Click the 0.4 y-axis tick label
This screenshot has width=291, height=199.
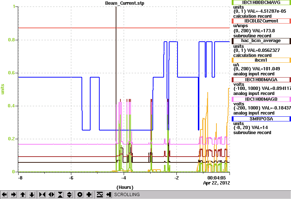[12, 106]
